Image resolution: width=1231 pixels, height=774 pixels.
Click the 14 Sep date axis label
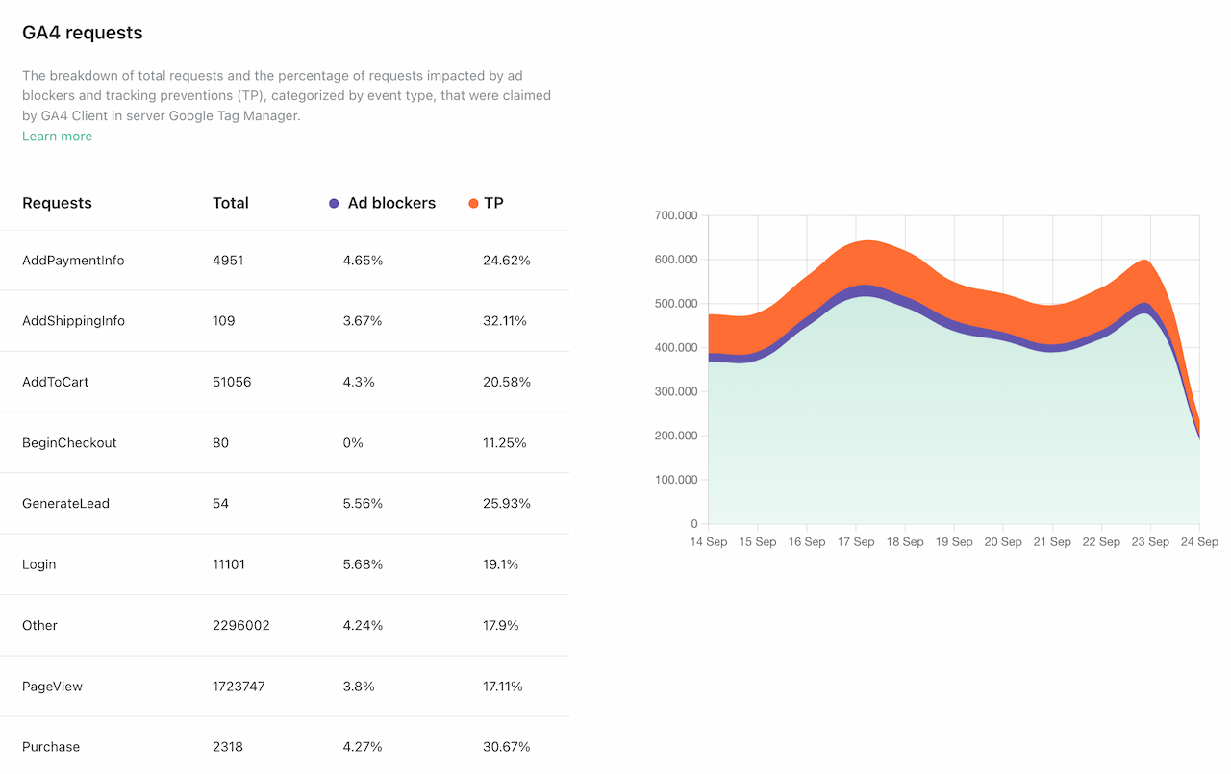pyautogui.click(x=709, y=542)
